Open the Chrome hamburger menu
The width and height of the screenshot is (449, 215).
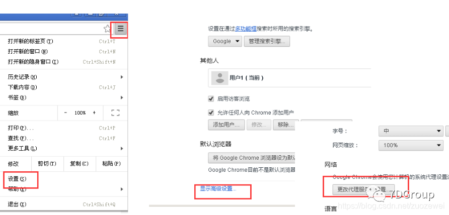click(120, 29)
